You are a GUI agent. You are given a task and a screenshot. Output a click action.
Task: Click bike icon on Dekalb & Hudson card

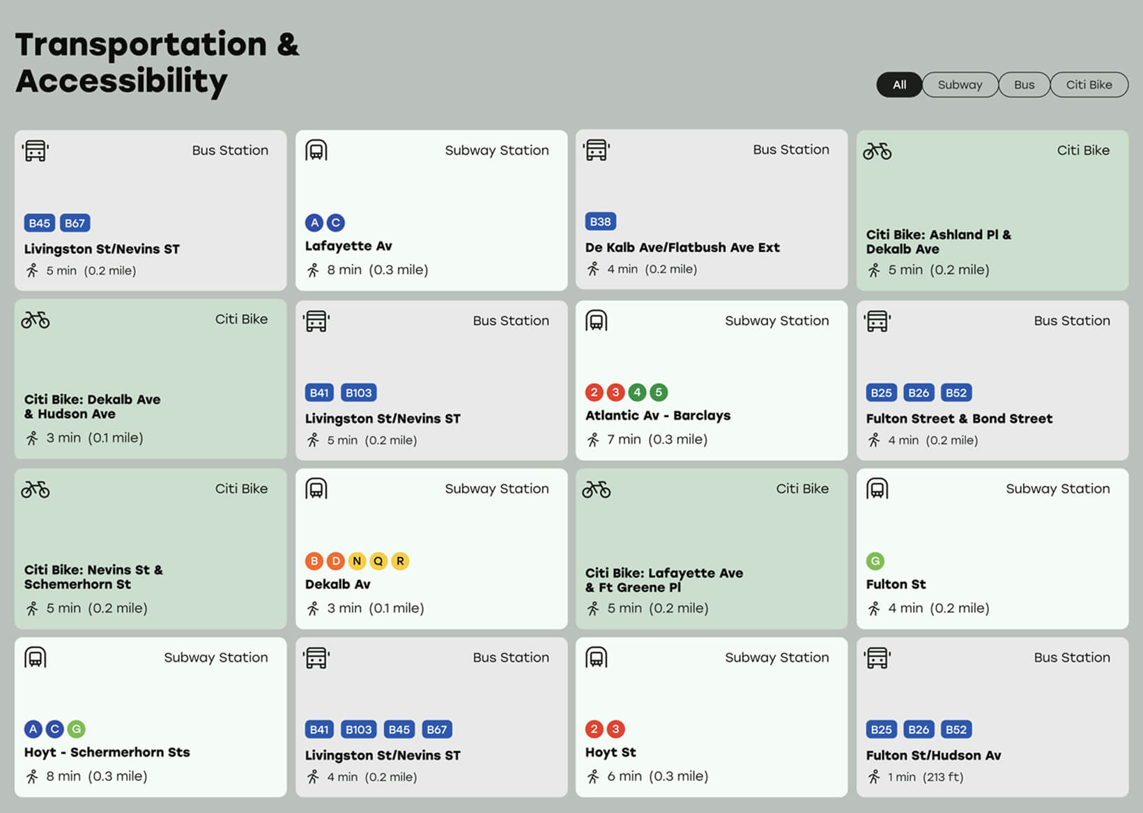pyautogui.click(x=35, y=320)
